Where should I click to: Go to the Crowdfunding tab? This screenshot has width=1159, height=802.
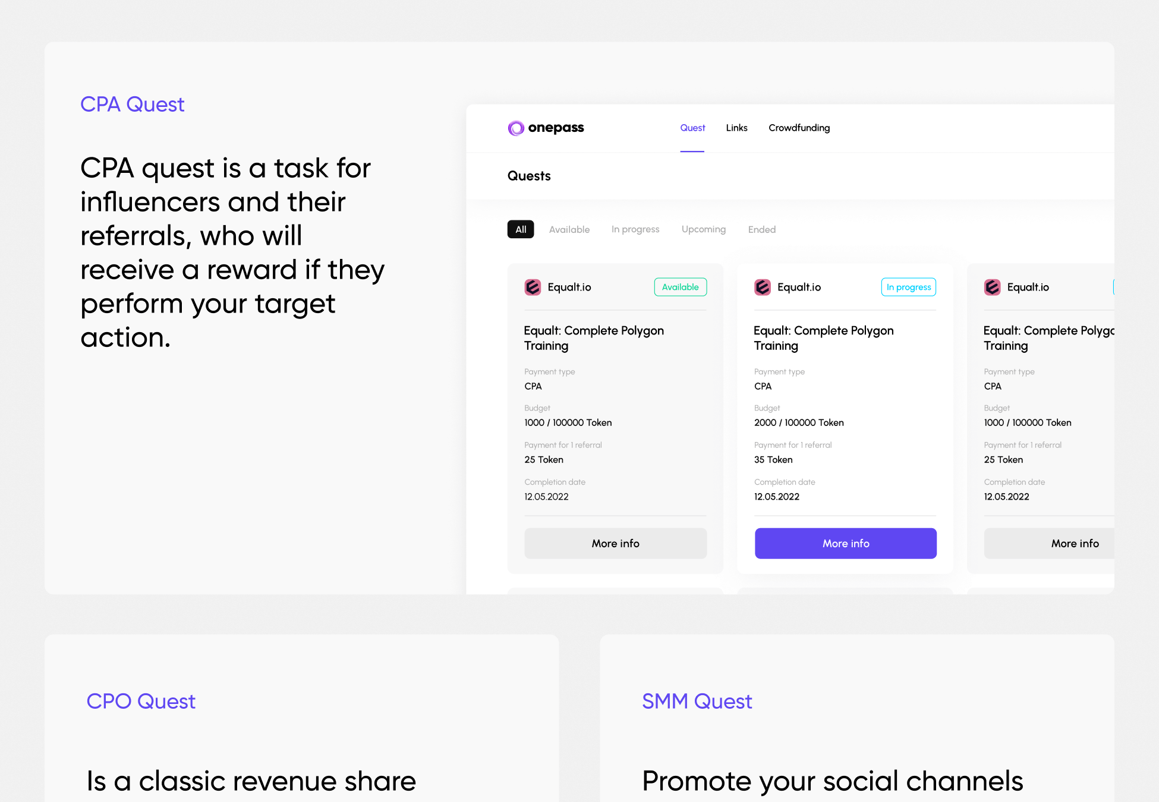point(799,128)
